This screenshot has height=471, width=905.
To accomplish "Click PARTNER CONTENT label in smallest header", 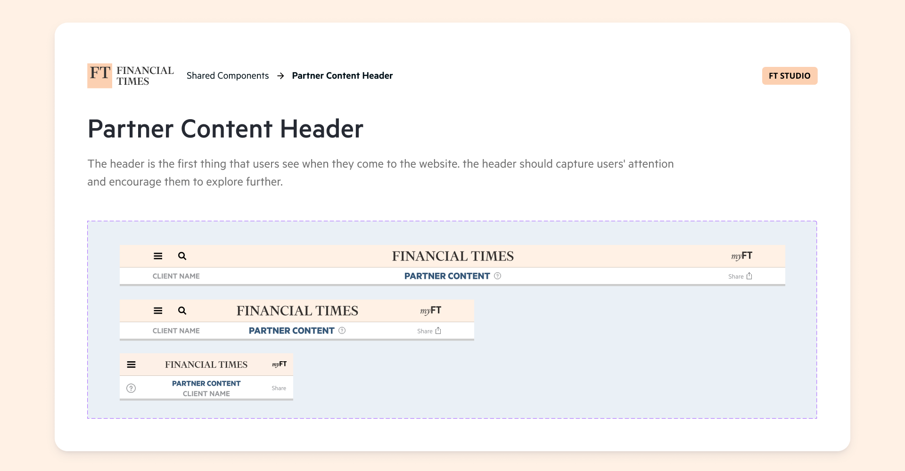I will (x=206, y=383).
